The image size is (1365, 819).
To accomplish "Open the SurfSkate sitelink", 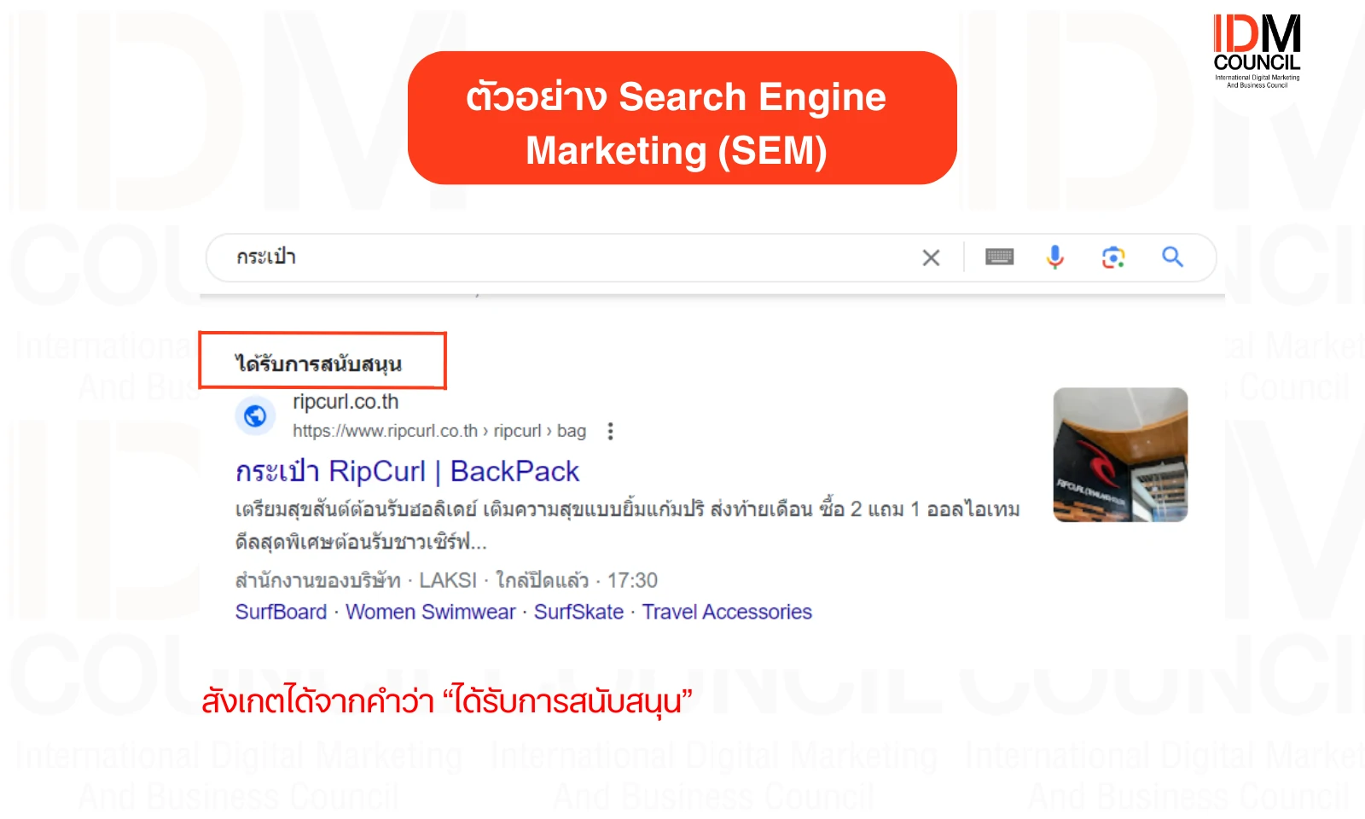I will click(578, 612).
